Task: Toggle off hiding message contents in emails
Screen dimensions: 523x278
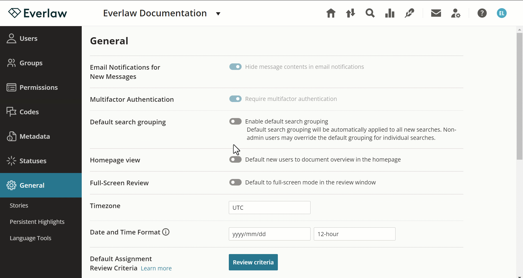Action: tap(235, 67)
